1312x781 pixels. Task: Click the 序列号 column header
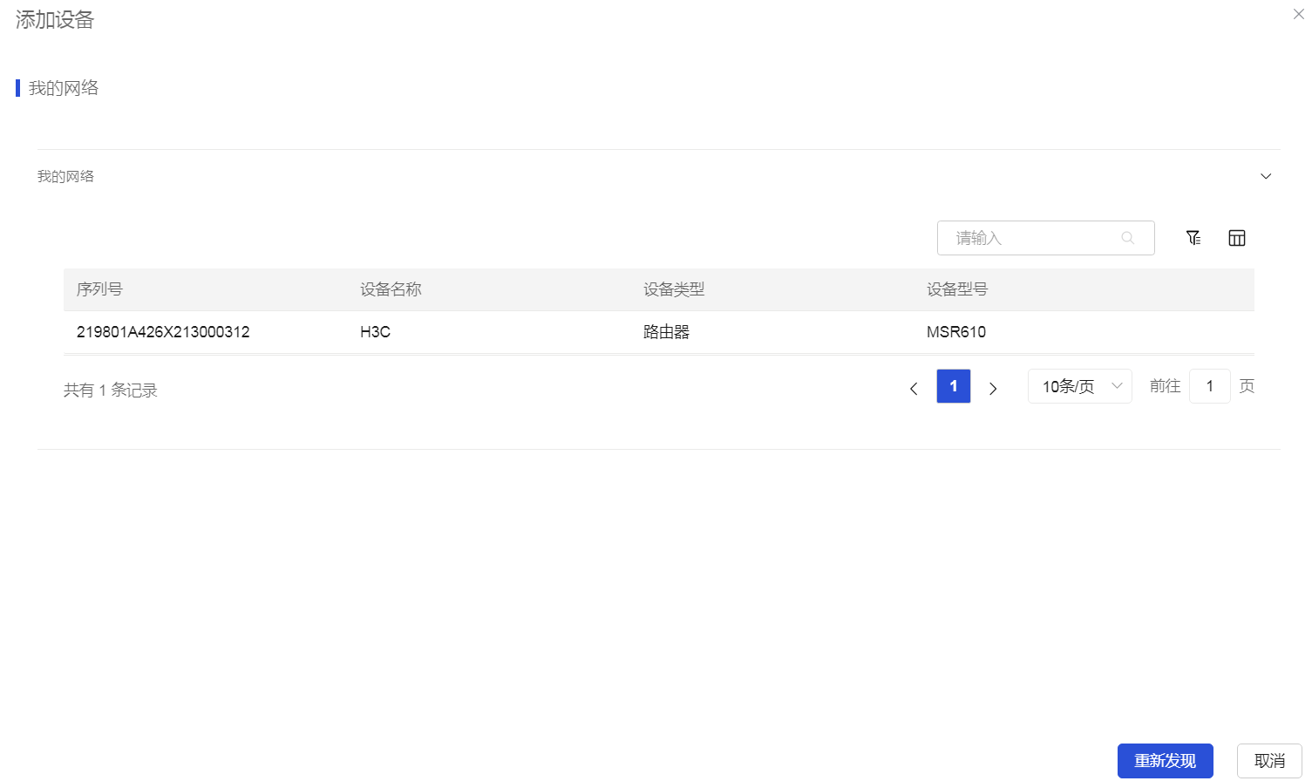[99, 289]
